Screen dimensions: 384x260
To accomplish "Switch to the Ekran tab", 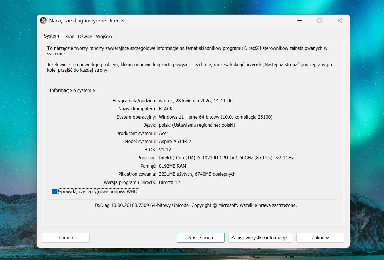I will (68, 36).
